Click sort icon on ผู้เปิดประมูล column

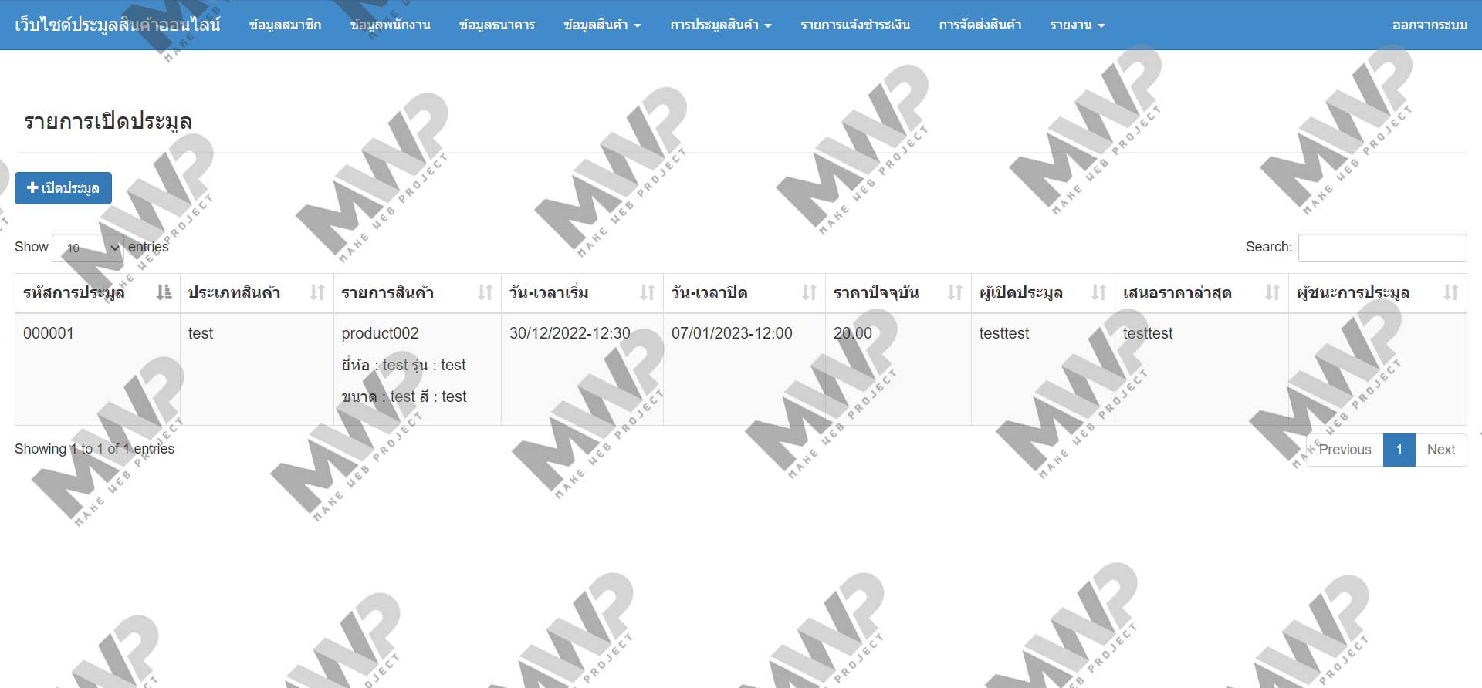[1098, 292]
